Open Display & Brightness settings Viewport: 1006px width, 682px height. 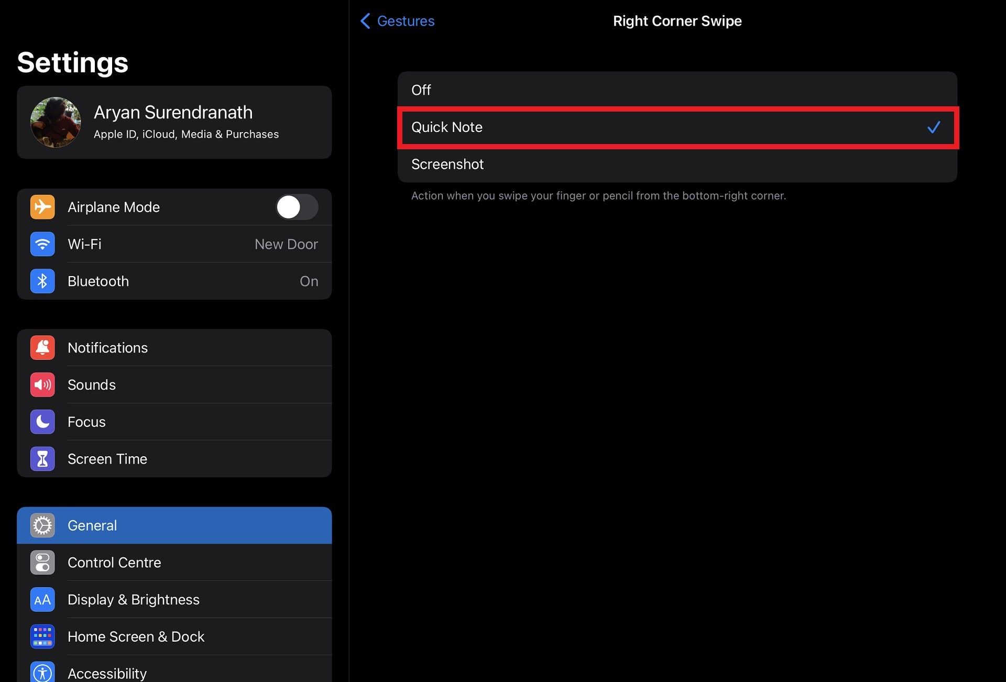click(174, 600)
